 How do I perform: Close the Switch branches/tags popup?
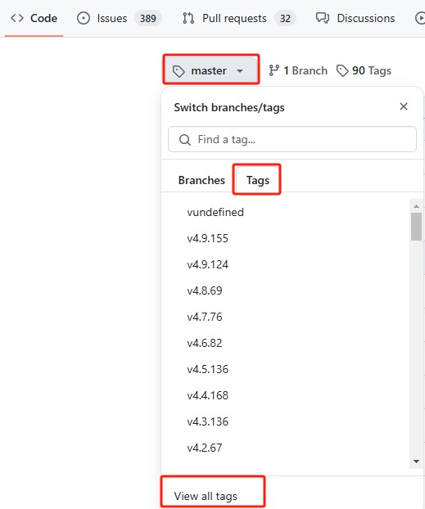click(x=404, y=106)
